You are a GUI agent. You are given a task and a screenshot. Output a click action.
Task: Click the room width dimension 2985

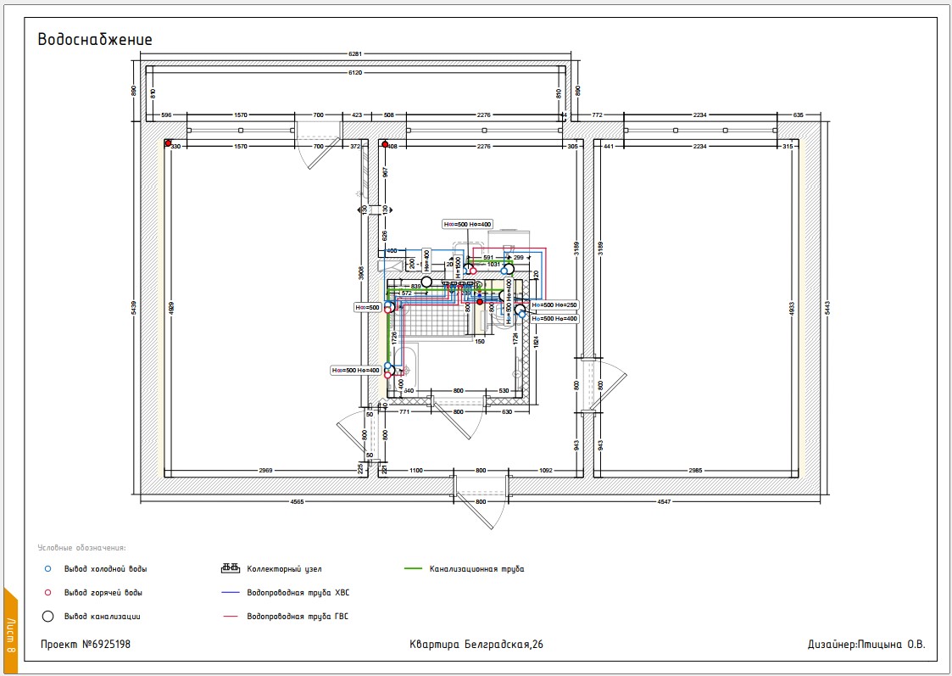pyautogui.click(x=696, y=471)
